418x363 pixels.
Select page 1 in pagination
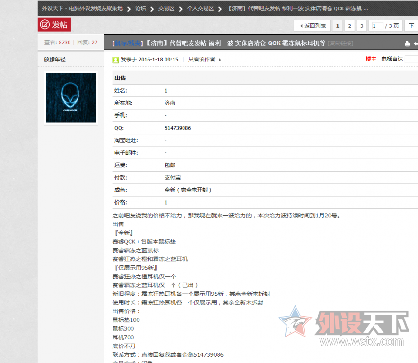(338, 26)
